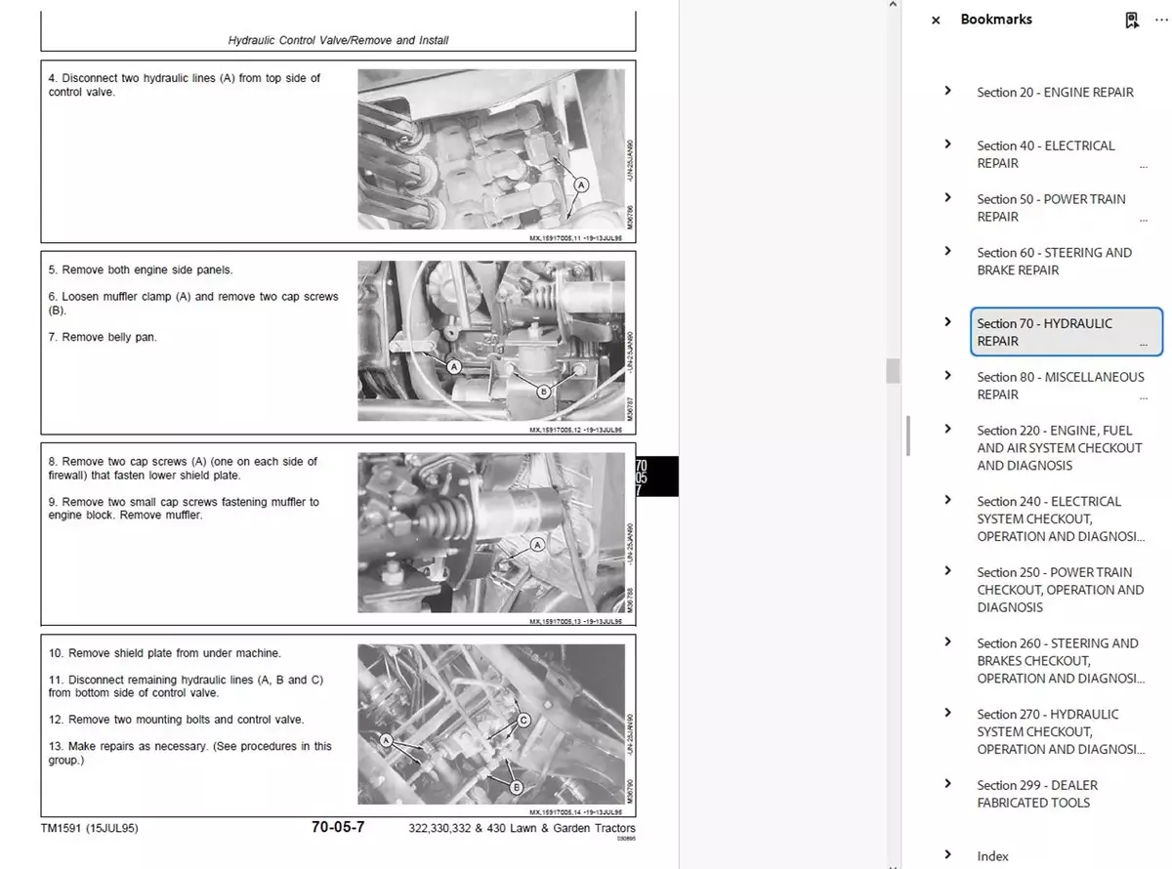Expand the Section 80 - Miscellaneous Repair chevron

(947, 376)
